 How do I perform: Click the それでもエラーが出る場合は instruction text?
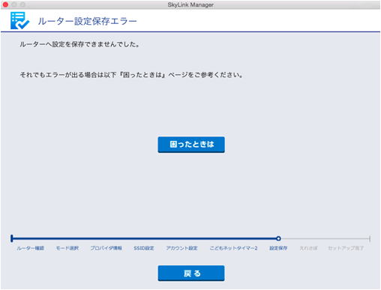pos(131,75)
